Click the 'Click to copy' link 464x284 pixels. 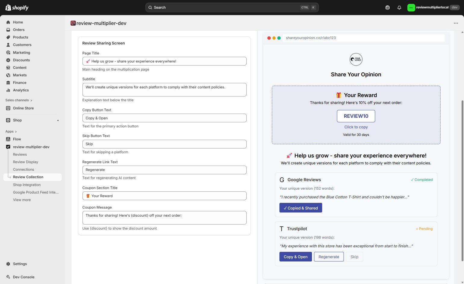pos(356,127)
